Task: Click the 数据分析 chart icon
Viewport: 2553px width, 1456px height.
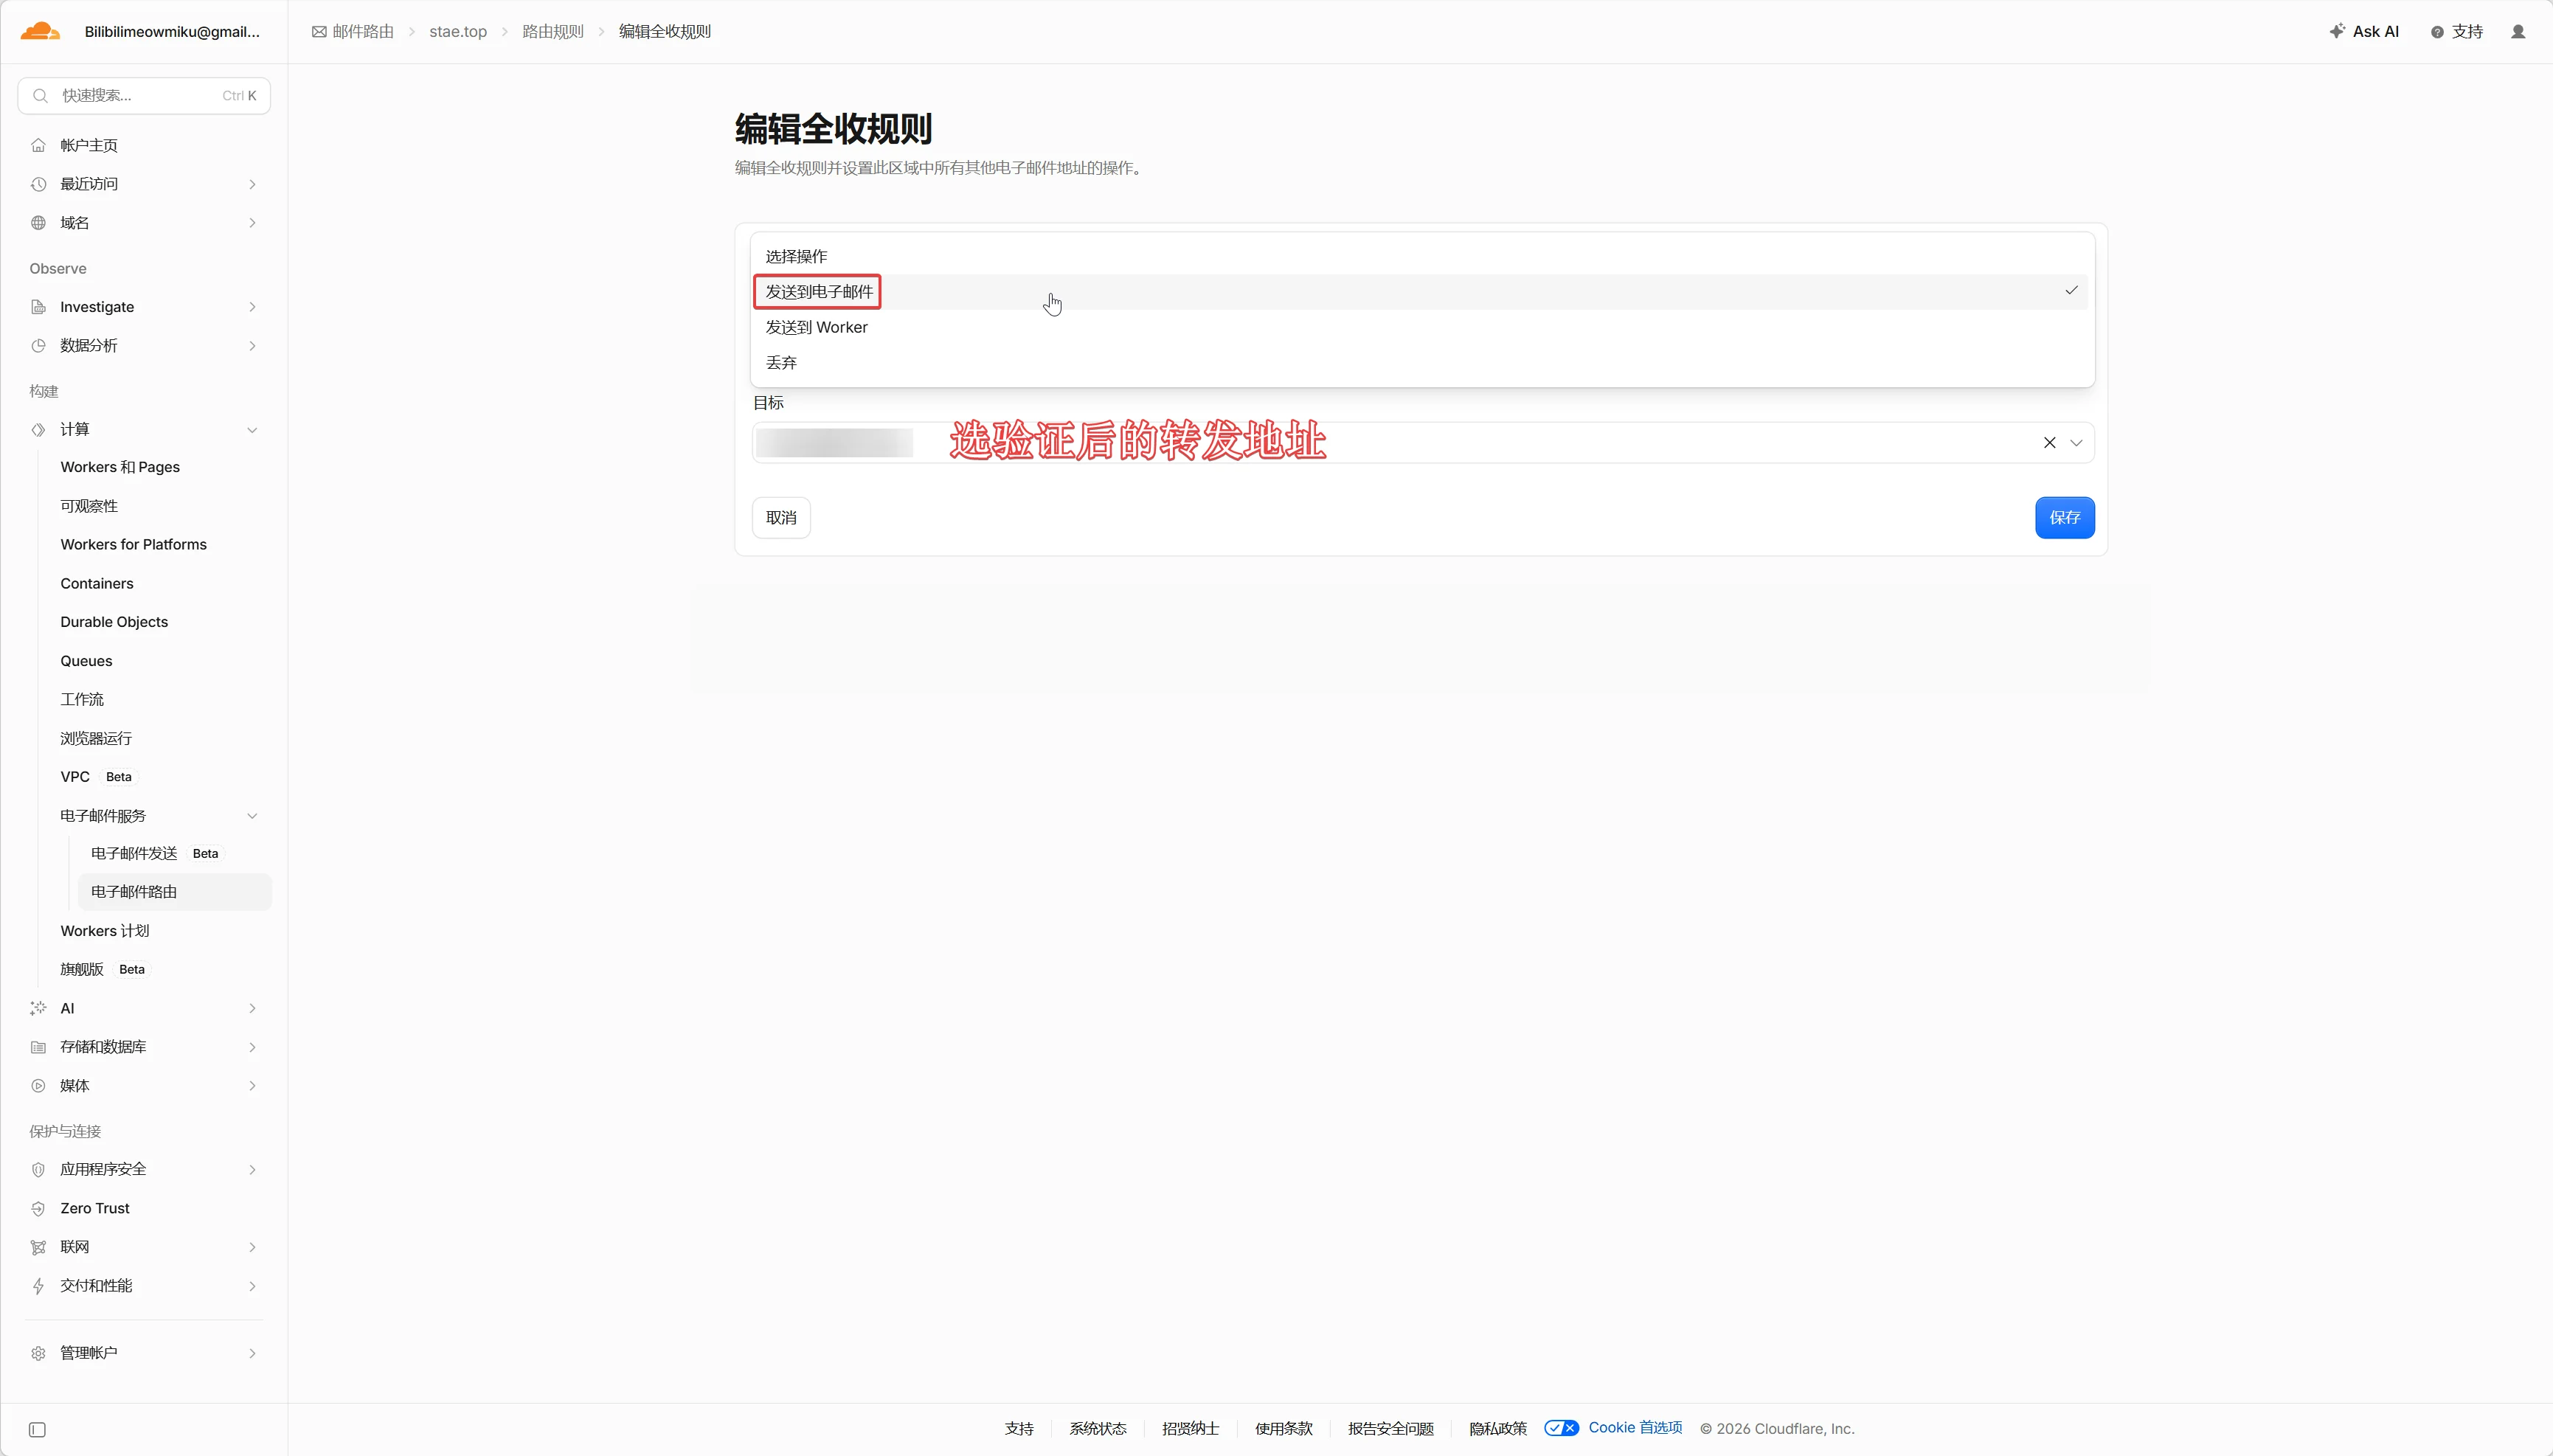Action: coord(38,346)
